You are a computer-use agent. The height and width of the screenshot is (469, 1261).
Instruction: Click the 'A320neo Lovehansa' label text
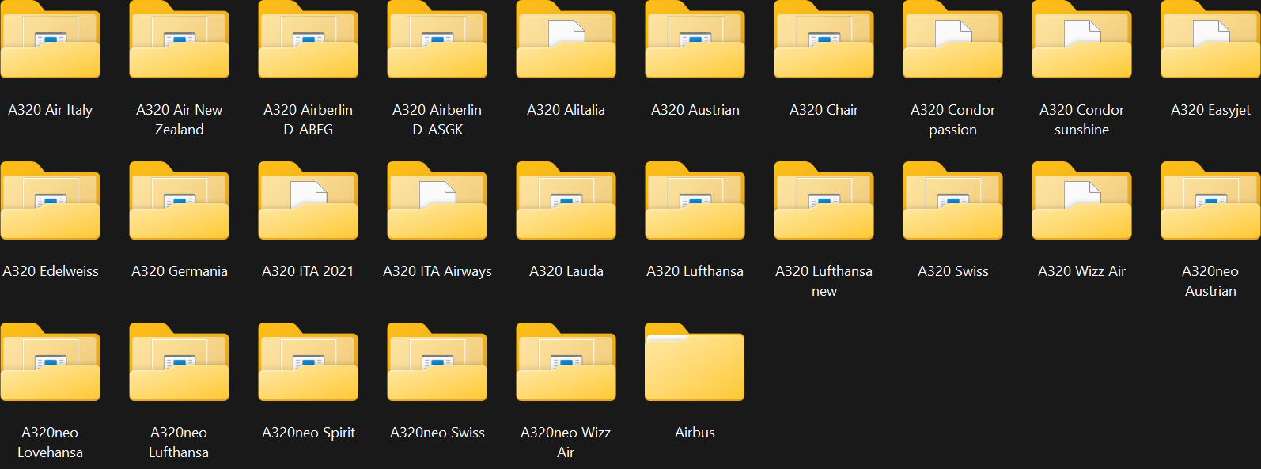51,442
